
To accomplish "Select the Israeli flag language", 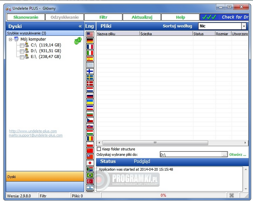I will [x=90, y=187].
